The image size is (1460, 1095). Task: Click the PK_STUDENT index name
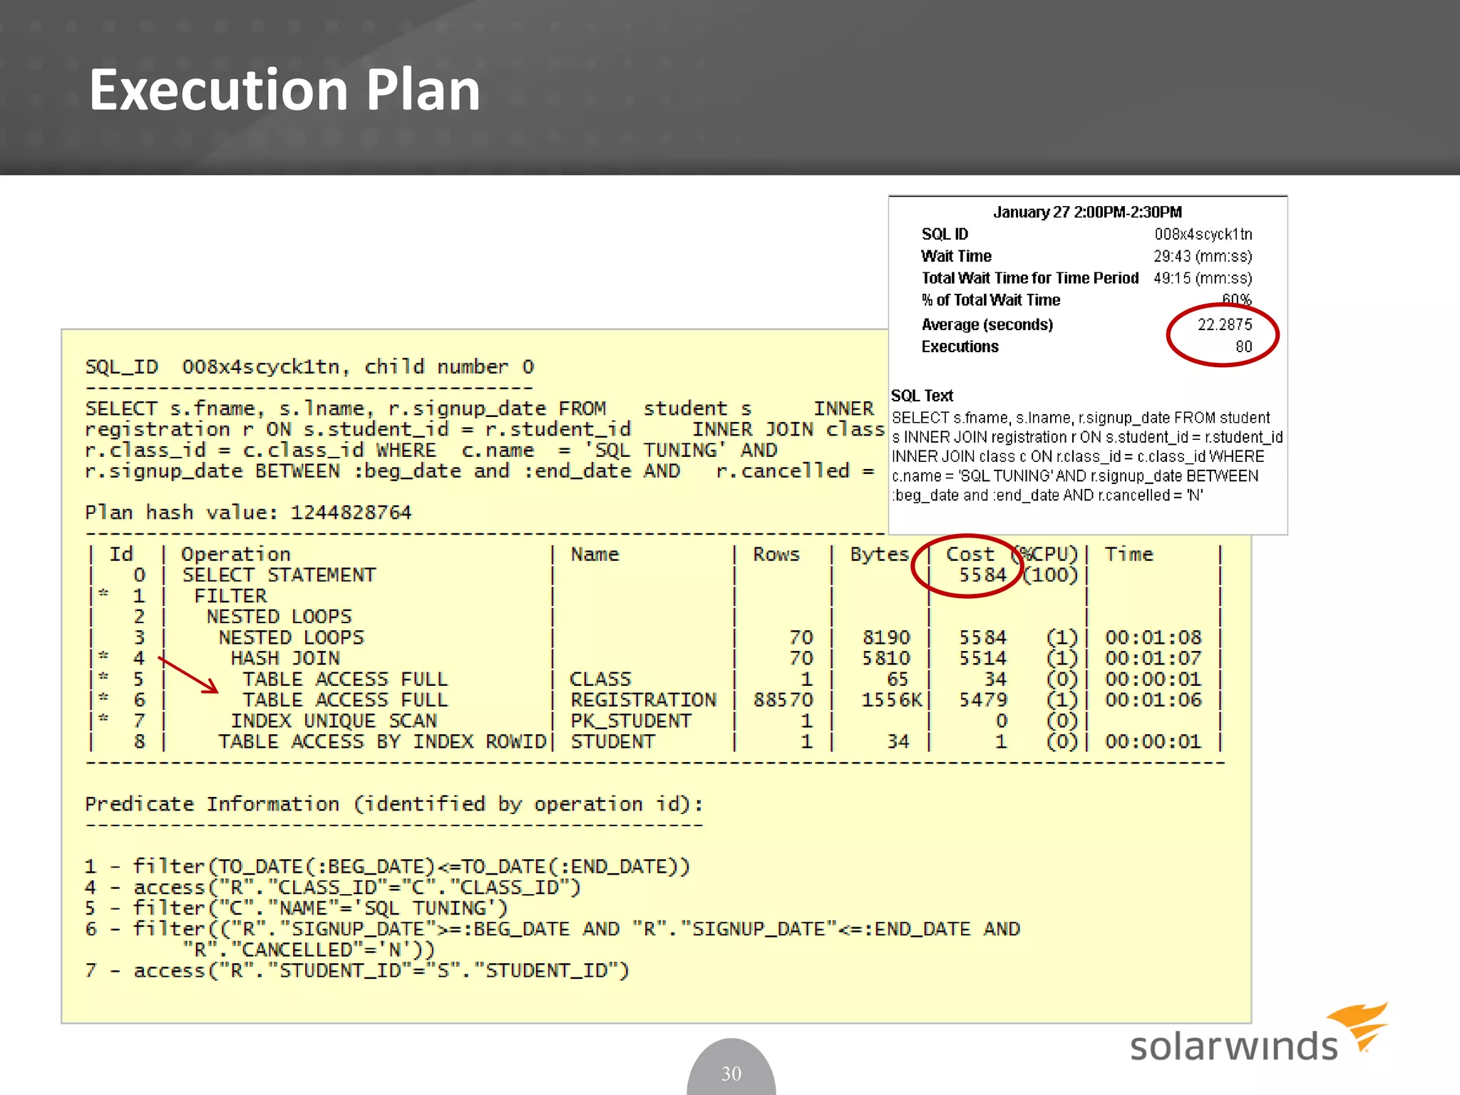point(631,721)
